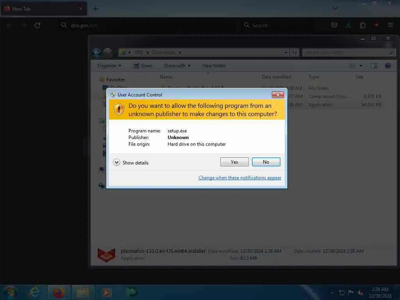Click the green taskbar application icon
Screen dimensions: 400x300
point(131,292)
